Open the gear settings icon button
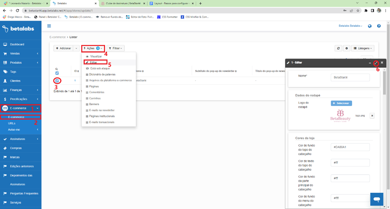This screenshot has height=209, width=390. (x=347, y=48)
